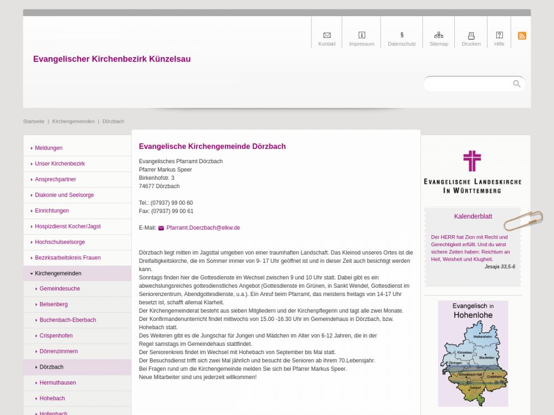Click the Pfarramt.Doerzbach@elkw.de email link
This screenshot has width=554, height=415.
(203, 228)
